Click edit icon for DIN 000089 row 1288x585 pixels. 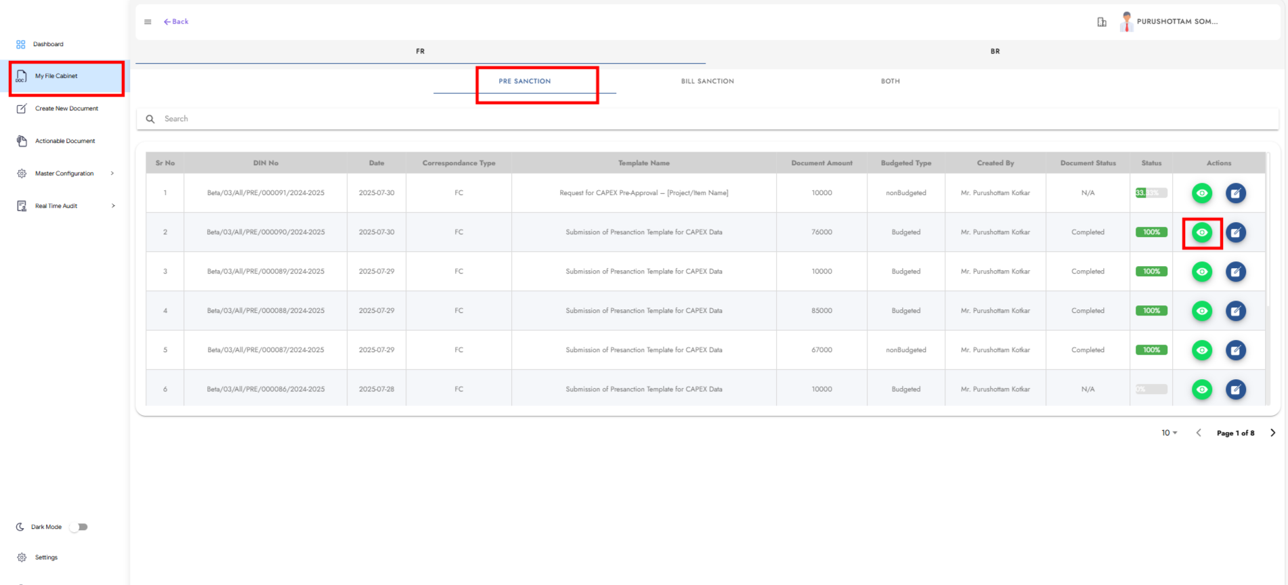1235,272
